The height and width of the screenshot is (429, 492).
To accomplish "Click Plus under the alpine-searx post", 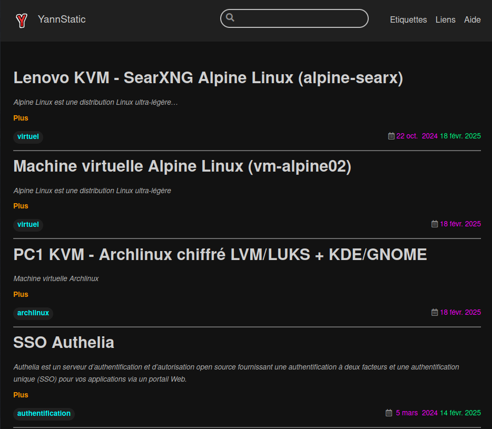I will tap(21, 118).
